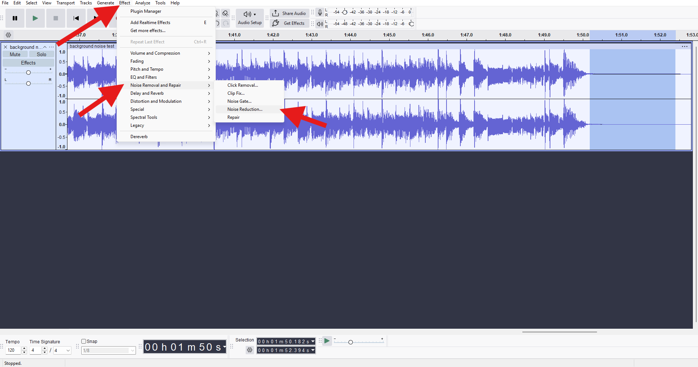Open Audio Setup from the toolbar
This screenshot has height=367, width=698.
(x=249, y=18)
